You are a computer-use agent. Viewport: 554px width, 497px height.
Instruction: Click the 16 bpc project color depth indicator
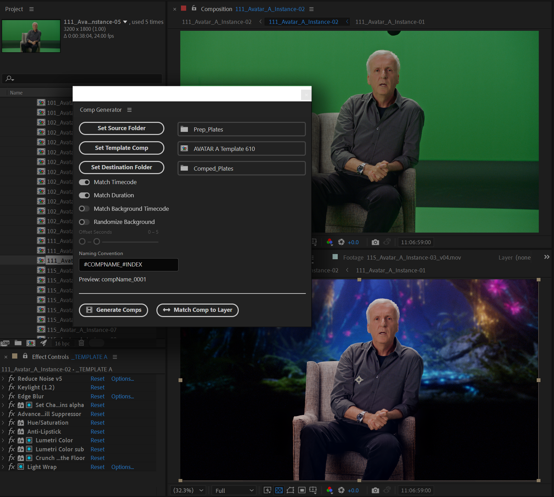(62, 343)
